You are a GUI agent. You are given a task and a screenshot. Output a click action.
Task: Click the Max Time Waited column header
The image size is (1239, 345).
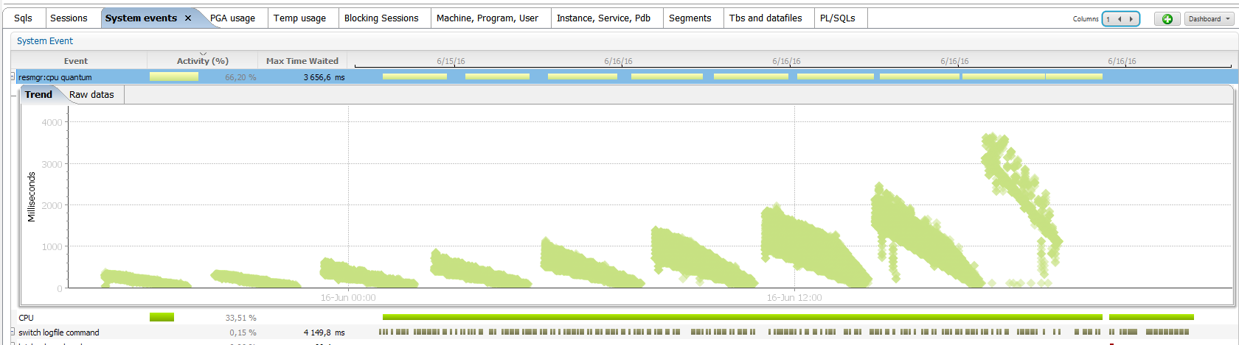point(302,61)
